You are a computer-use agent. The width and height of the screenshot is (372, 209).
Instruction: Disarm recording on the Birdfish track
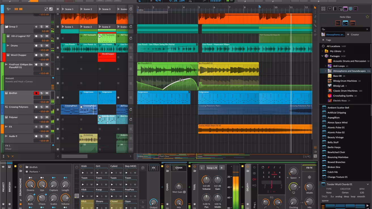point(36,93)
